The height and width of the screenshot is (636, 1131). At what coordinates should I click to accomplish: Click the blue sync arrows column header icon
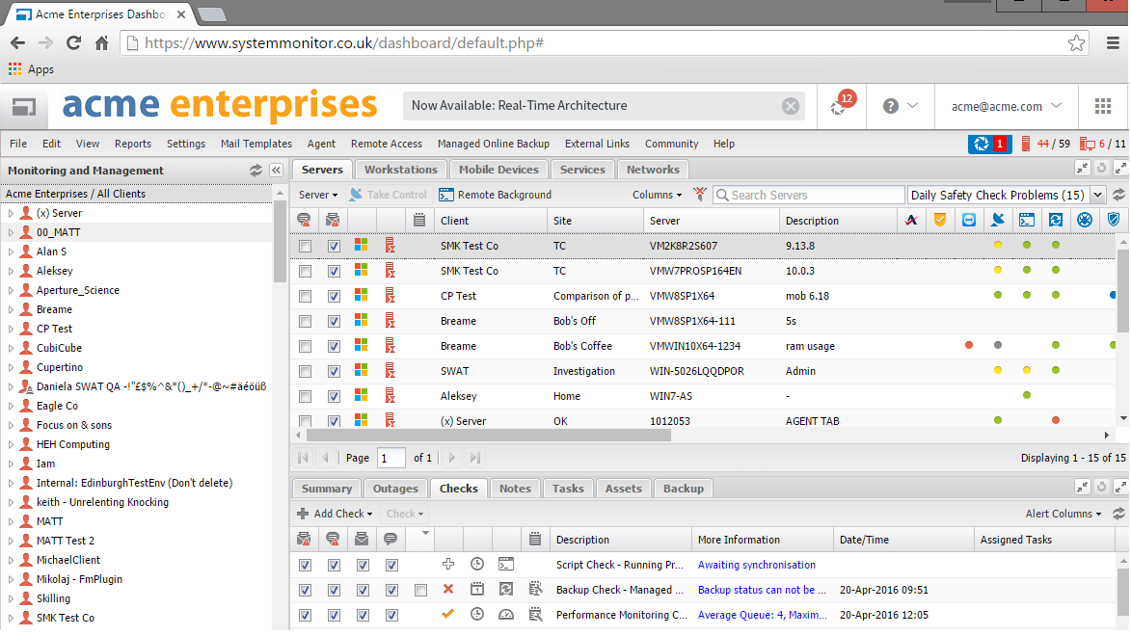click(x=1056, y=220)
